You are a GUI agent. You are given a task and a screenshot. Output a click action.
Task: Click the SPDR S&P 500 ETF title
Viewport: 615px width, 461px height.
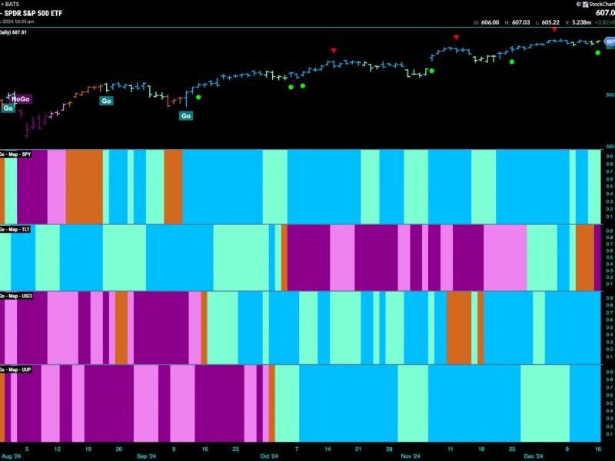click(33, 13)
